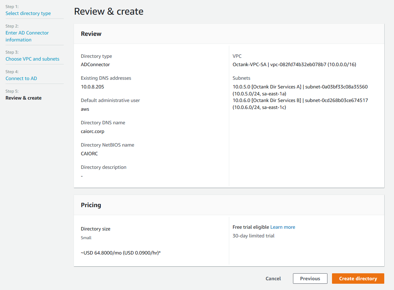The image size is (394, 290).
Task: Click the Previous button
Action: [x=310, y=279]
